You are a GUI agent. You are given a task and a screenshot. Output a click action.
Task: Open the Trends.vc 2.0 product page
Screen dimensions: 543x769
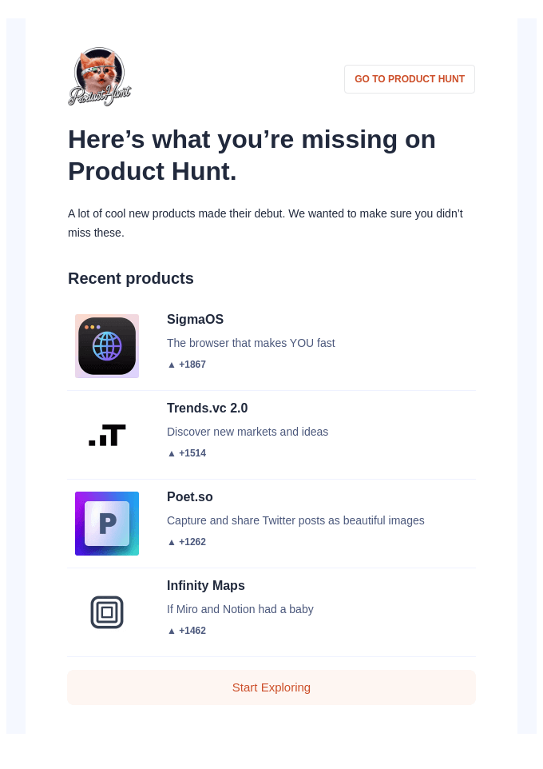click(x=207, y=408)
